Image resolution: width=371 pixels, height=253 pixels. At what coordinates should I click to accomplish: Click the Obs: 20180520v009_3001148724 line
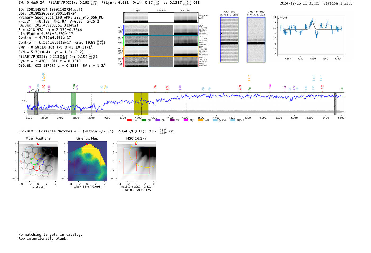tap(47, 14)
